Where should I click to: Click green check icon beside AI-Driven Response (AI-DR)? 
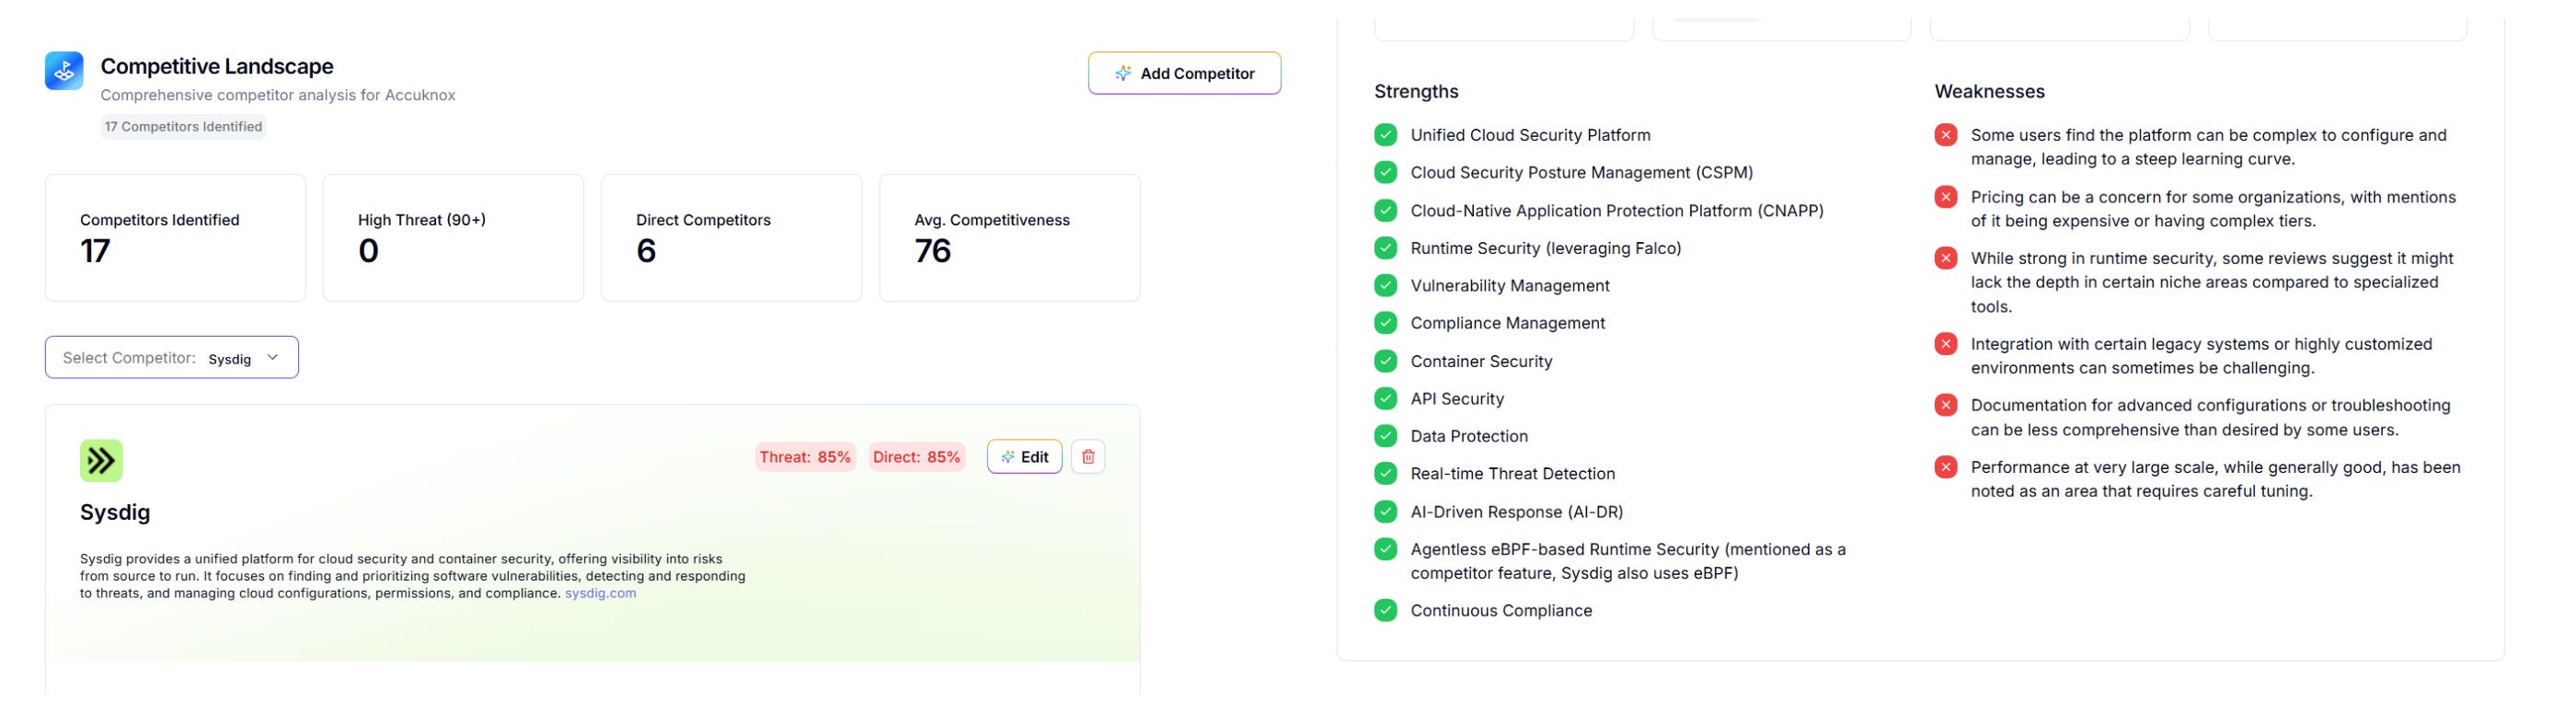(x=1385, y=511)
